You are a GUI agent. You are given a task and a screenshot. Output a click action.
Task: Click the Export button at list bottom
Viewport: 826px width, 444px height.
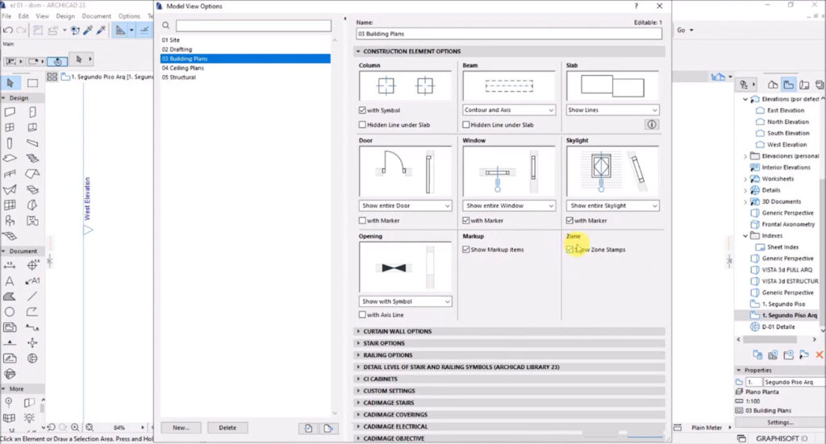pos(328,428)
